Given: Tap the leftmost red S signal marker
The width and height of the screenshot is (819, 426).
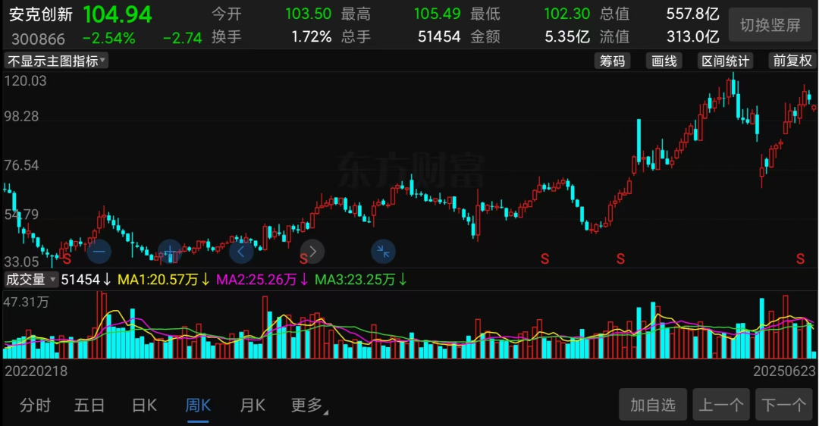Looking at the screenshot, I should point(67,259).
